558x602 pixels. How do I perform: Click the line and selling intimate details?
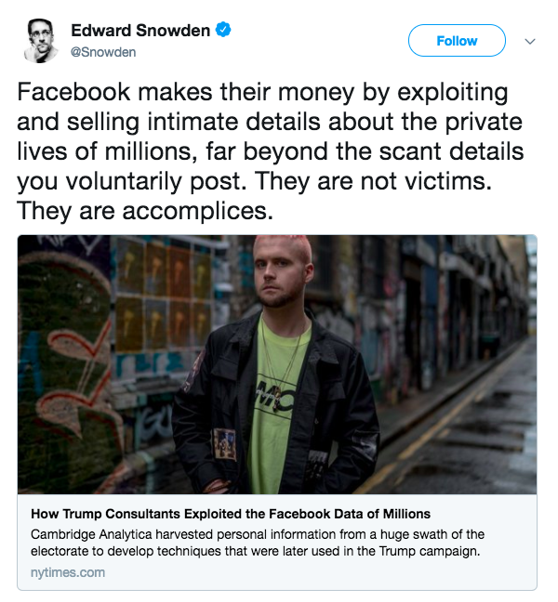pos(270,122)
